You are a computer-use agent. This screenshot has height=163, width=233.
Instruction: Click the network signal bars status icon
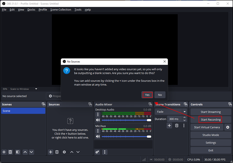(x=144, y=160)
